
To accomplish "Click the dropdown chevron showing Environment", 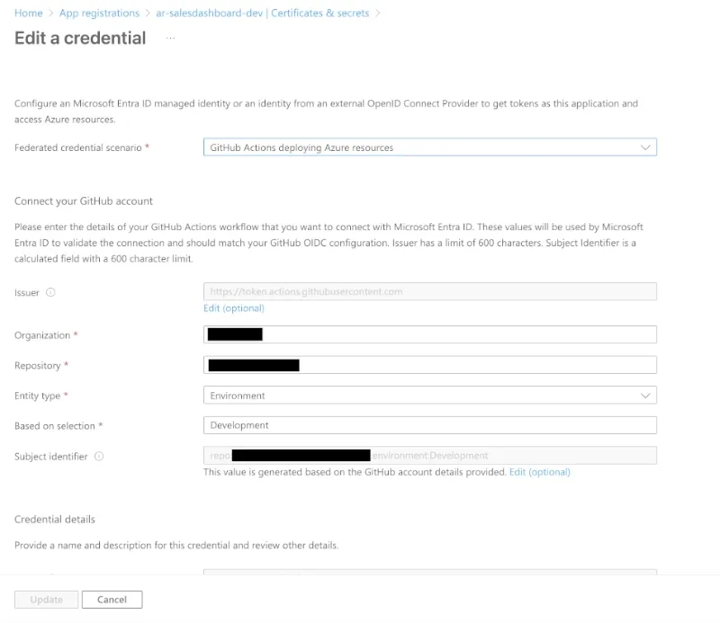I will [x=644, y=395].
